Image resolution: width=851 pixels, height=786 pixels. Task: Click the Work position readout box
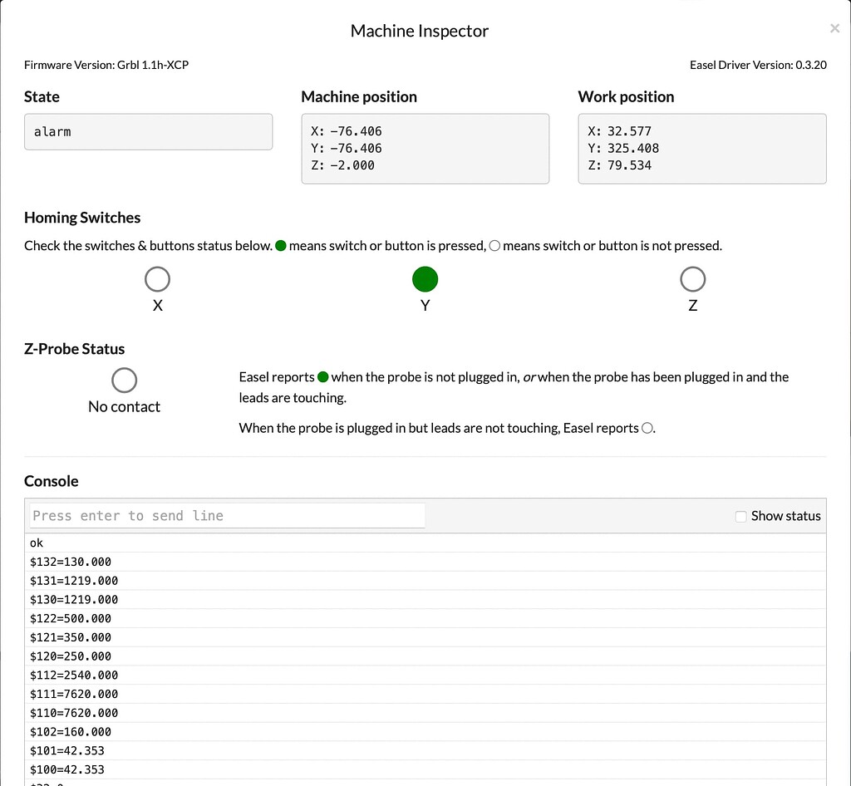point(701,149)
